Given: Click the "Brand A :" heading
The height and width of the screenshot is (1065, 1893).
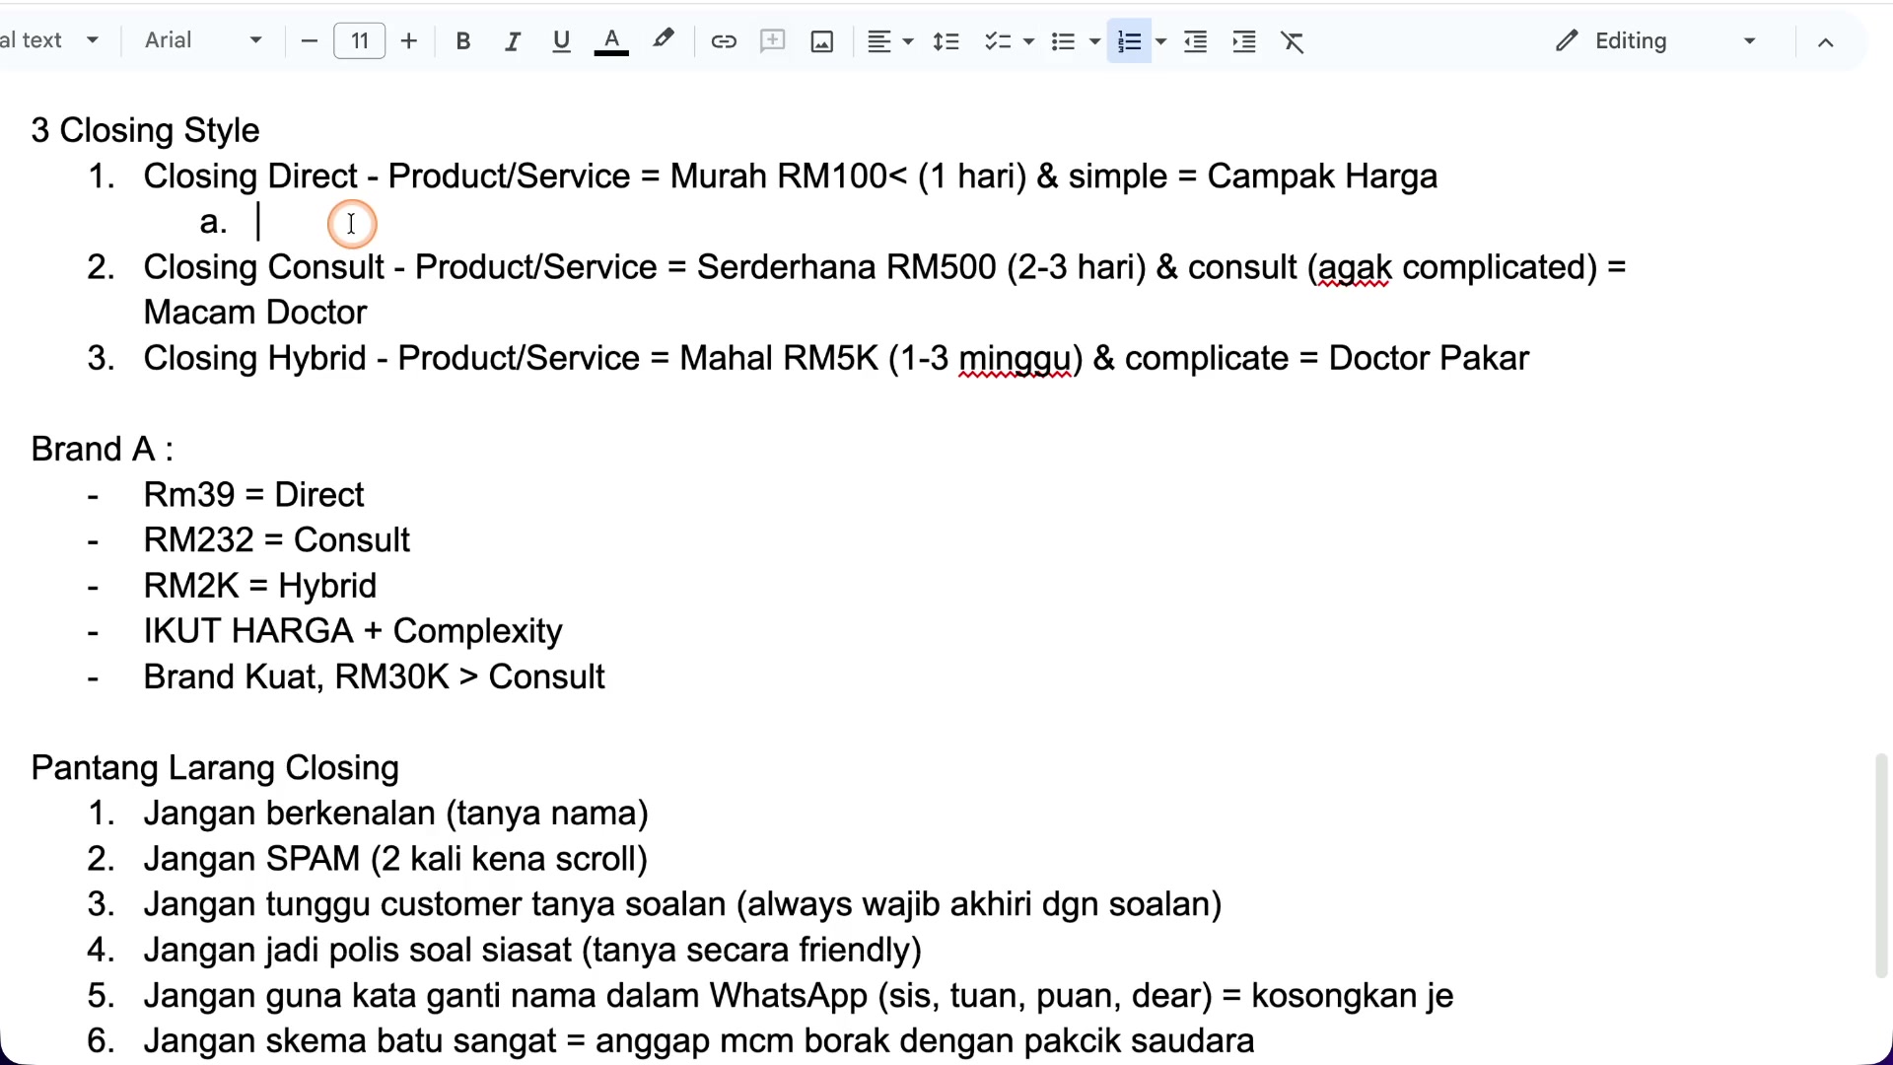Looking at the screenshot, I should point(103,450).
